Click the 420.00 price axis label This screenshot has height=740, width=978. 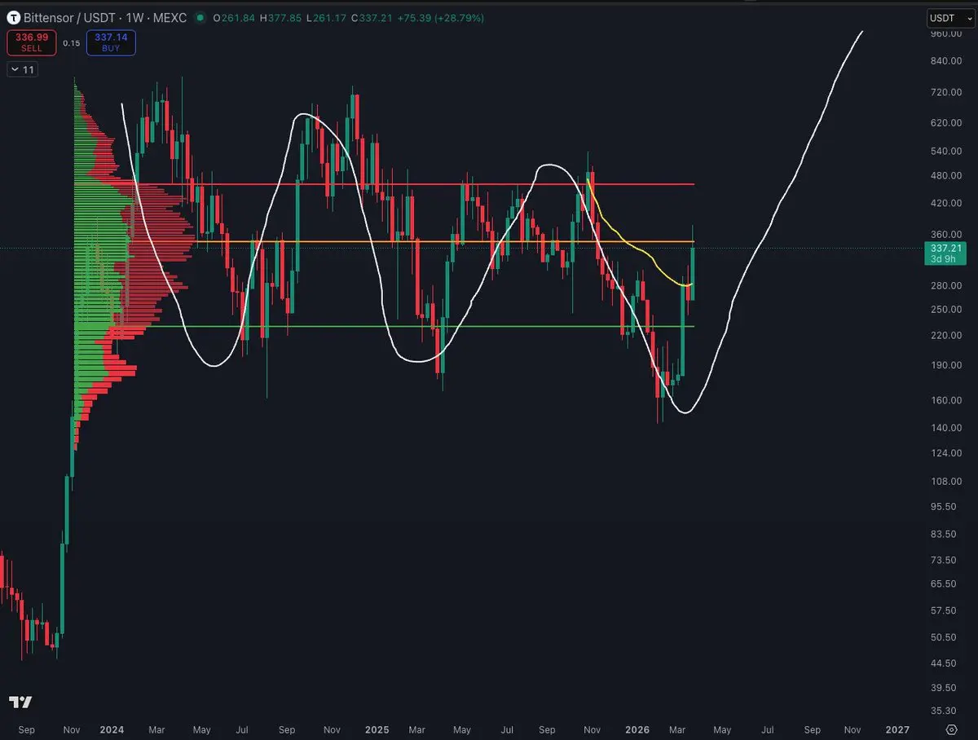pyautogui.click(x=948, y=202)
